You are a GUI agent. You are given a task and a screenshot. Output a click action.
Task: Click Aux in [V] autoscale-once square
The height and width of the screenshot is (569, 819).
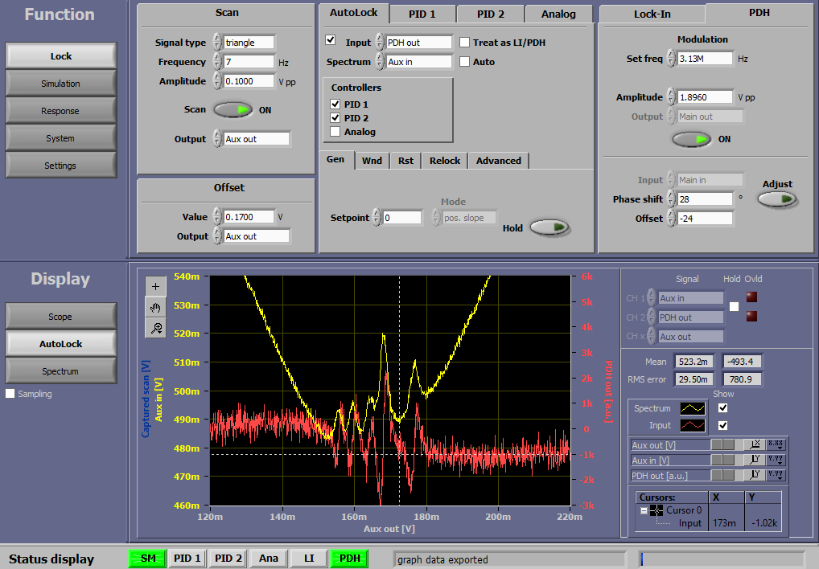[x=729, y=460]
